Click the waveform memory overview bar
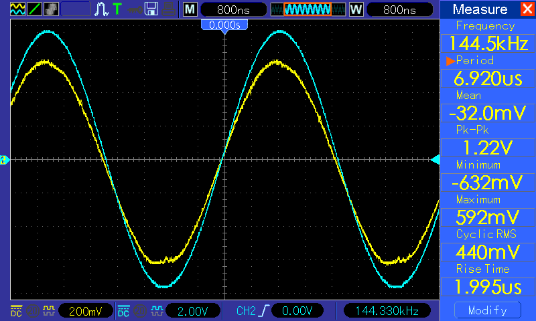 [308, 9]
